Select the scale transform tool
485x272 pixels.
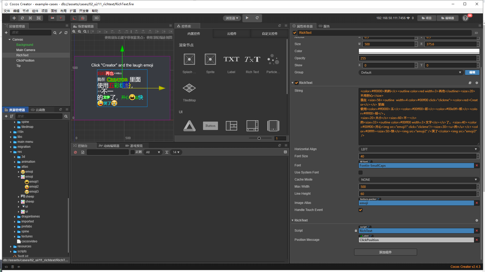tap(30, 18)
